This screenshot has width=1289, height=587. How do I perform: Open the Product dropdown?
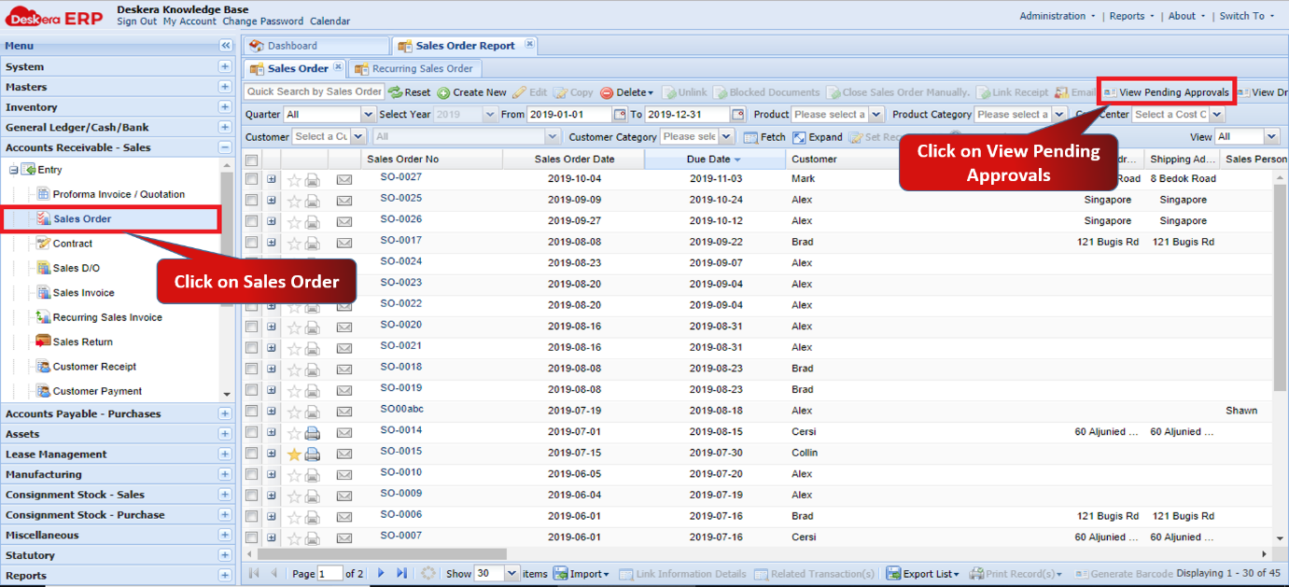point(876,115)
